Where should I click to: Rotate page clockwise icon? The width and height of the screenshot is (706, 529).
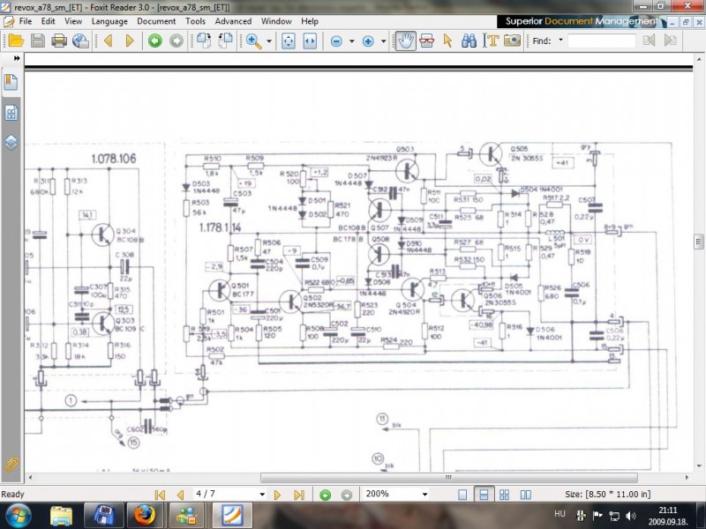click(x=225, y=41)
